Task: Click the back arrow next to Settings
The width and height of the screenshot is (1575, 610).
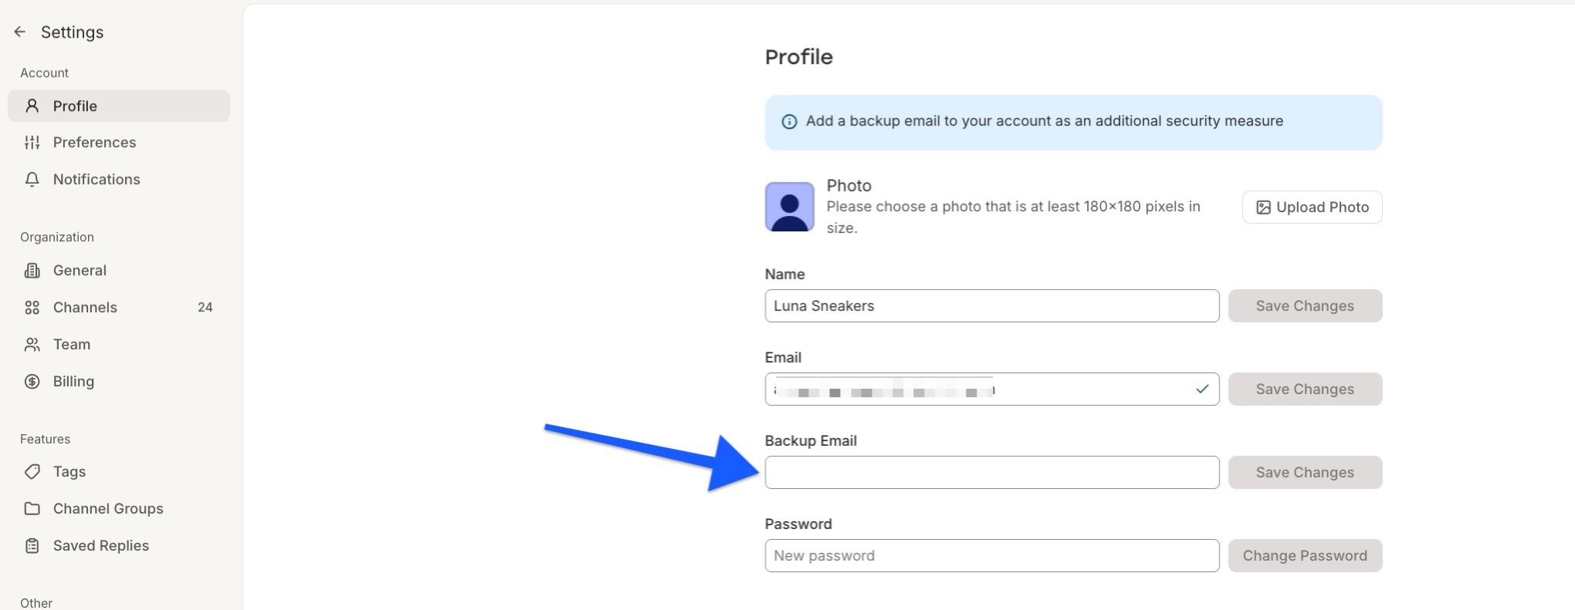Action: tap(19, 31)
